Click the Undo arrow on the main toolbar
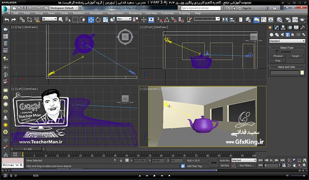309x180 pixels. point(7,20)
